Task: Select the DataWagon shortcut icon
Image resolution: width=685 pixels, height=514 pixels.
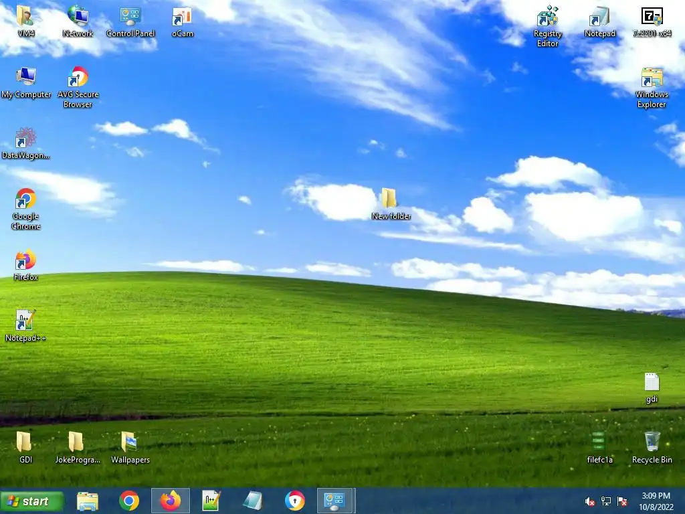Action: pos(25,138)
